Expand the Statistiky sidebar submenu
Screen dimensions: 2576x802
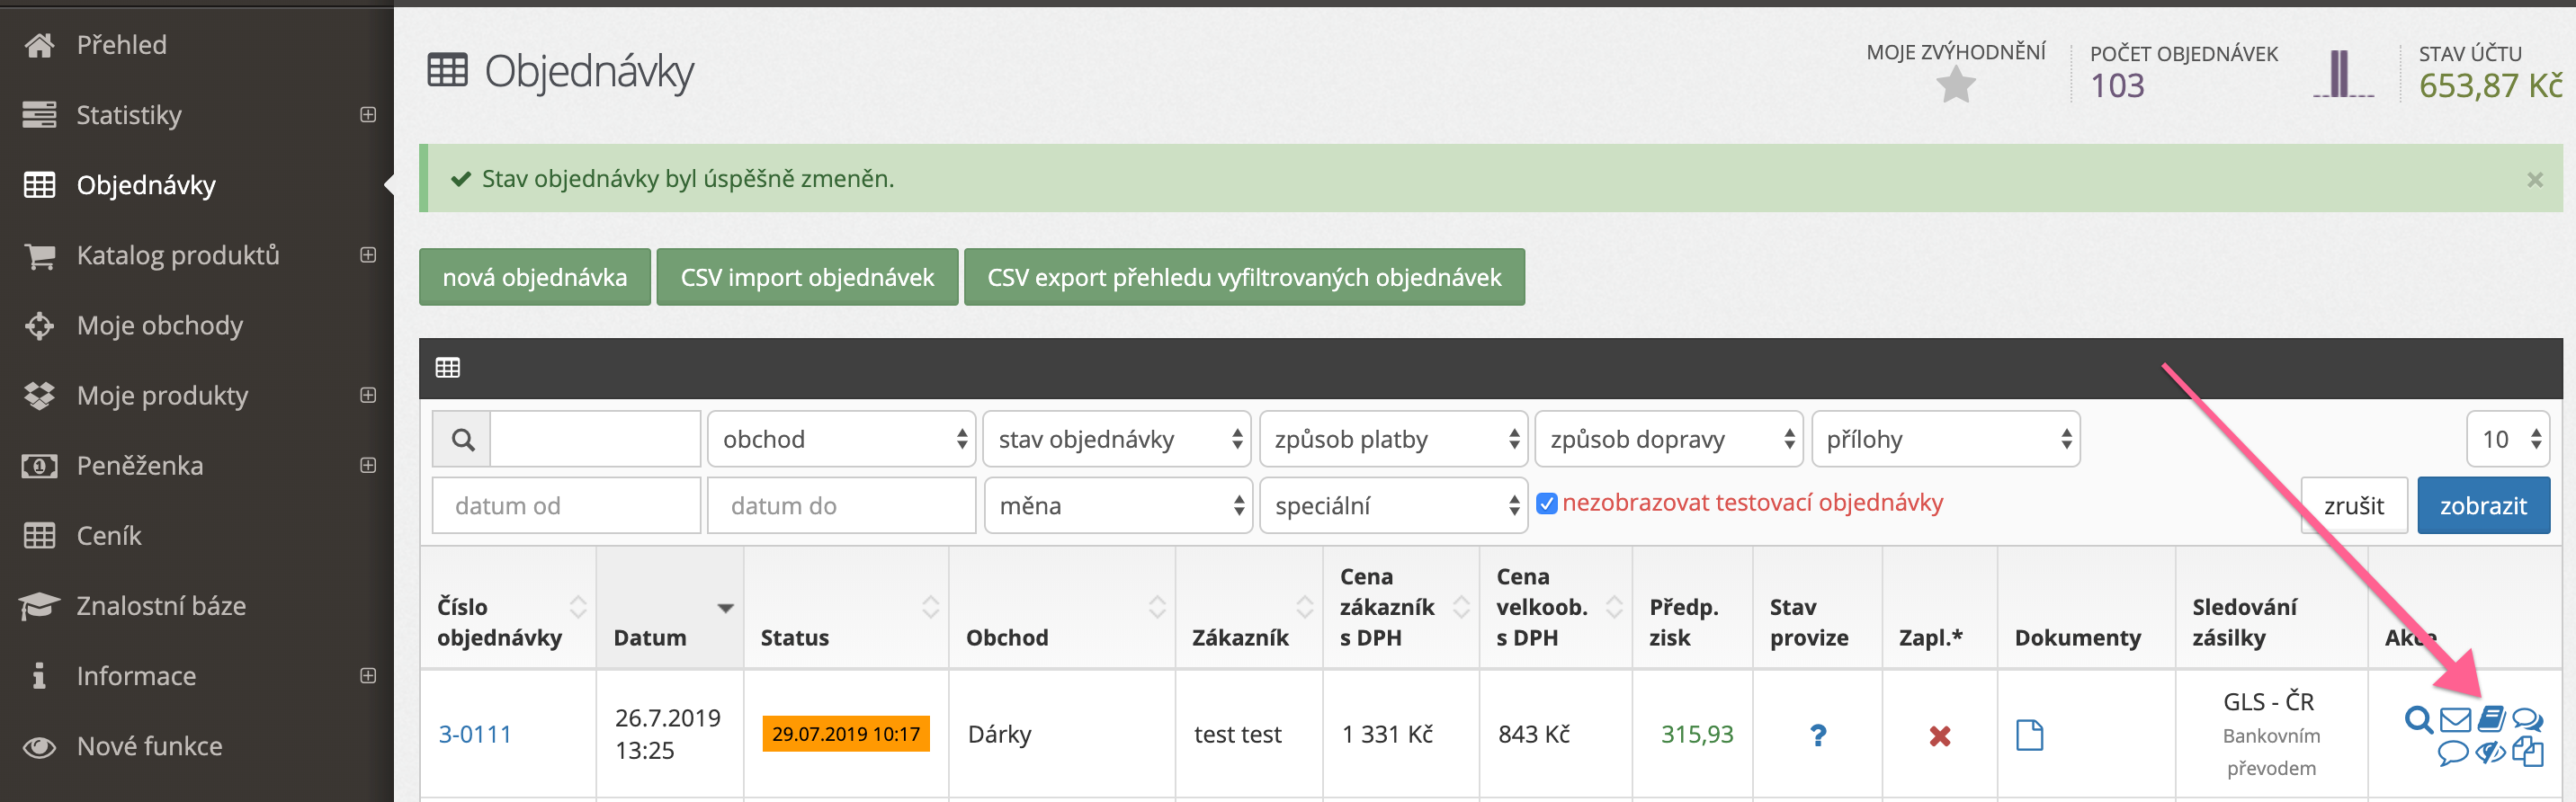(368, 115)
